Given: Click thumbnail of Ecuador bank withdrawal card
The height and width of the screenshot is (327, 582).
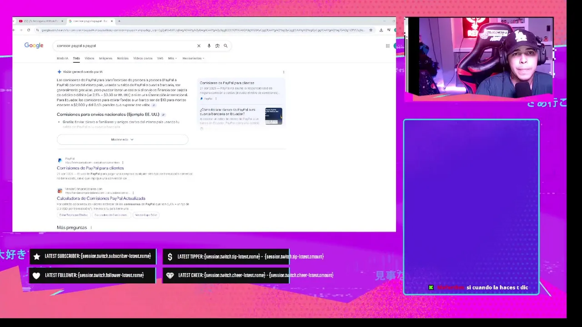Looking at the screenshot, I should tap(274, 116).
